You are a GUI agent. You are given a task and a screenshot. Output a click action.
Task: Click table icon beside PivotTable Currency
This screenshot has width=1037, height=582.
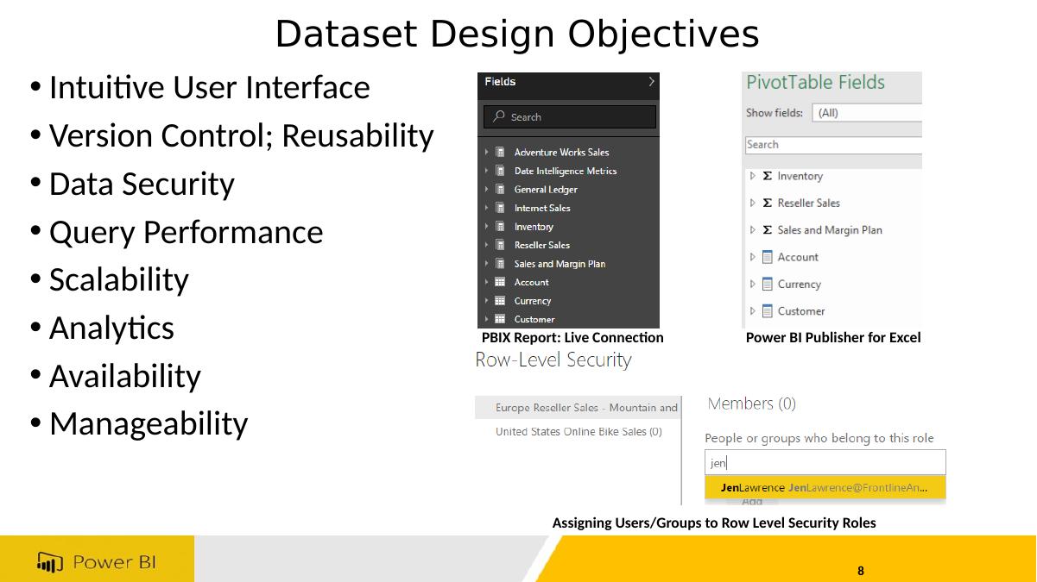click(x=768, y=284)
